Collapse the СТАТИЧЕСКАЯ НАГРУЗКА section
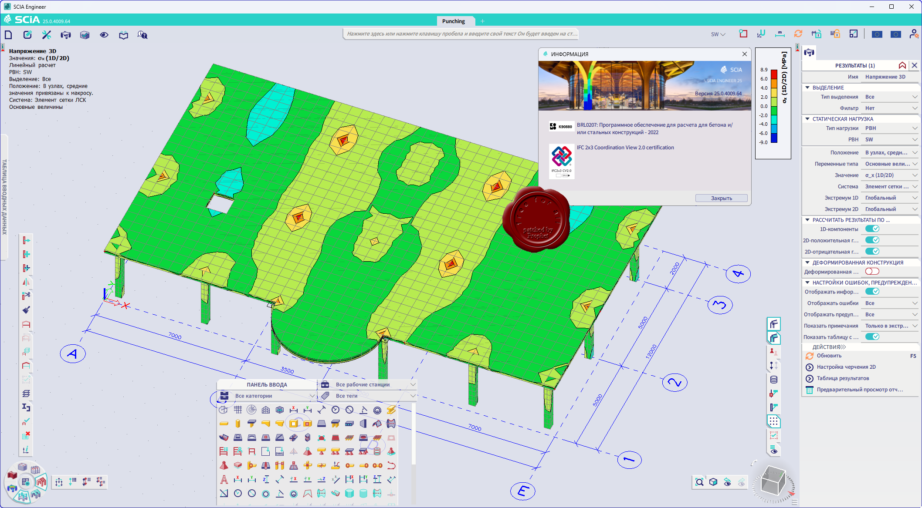This screenshot has width=922, height=508. click(807, 119)
